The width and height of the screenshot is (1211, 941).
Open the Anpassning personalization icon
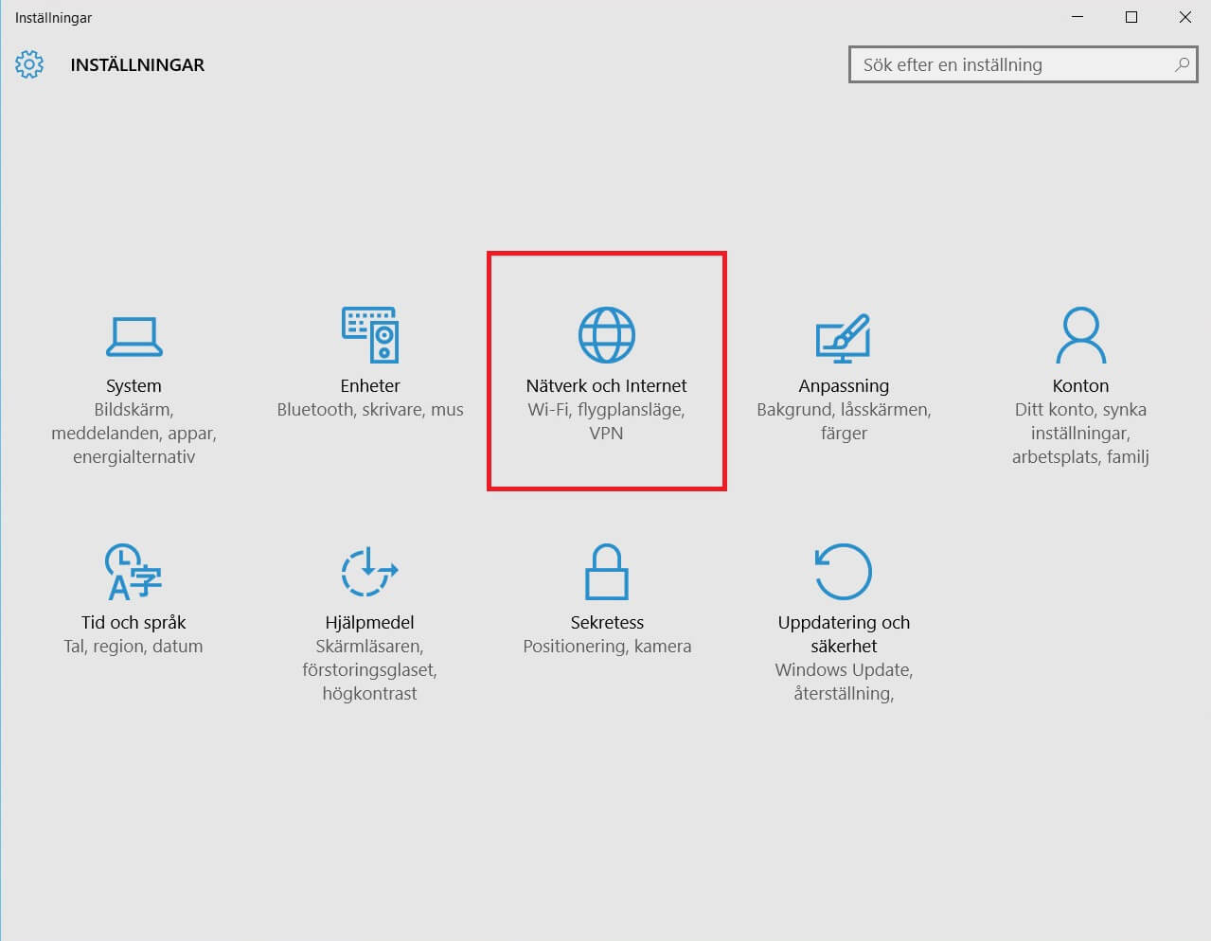pyautogui.click(x=844, y=338)
